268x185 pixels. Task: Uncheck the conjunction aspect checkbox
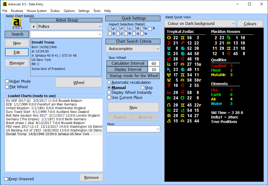[110, 29]
